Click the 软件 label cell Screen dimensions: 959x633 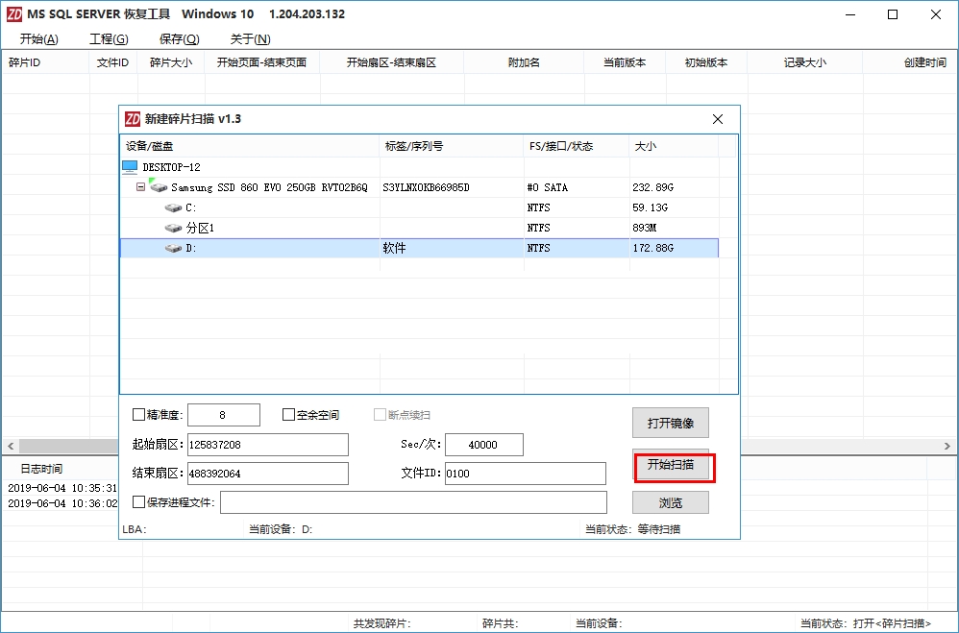[x=394, y=249]
